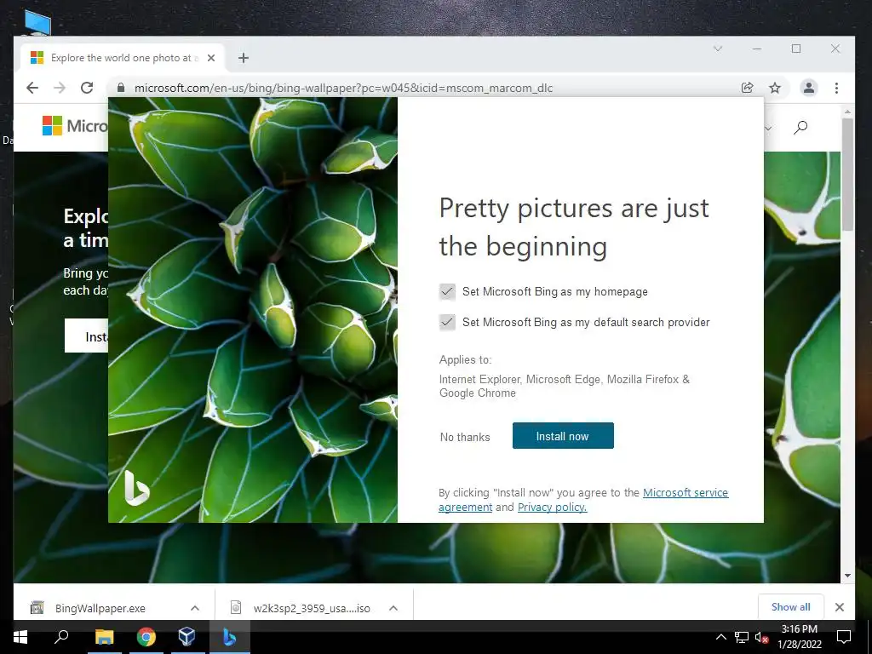872x654 pixels.
Task: Open the w2k3sp2_3959_usa iso download item
Action: tap(312, 608)
